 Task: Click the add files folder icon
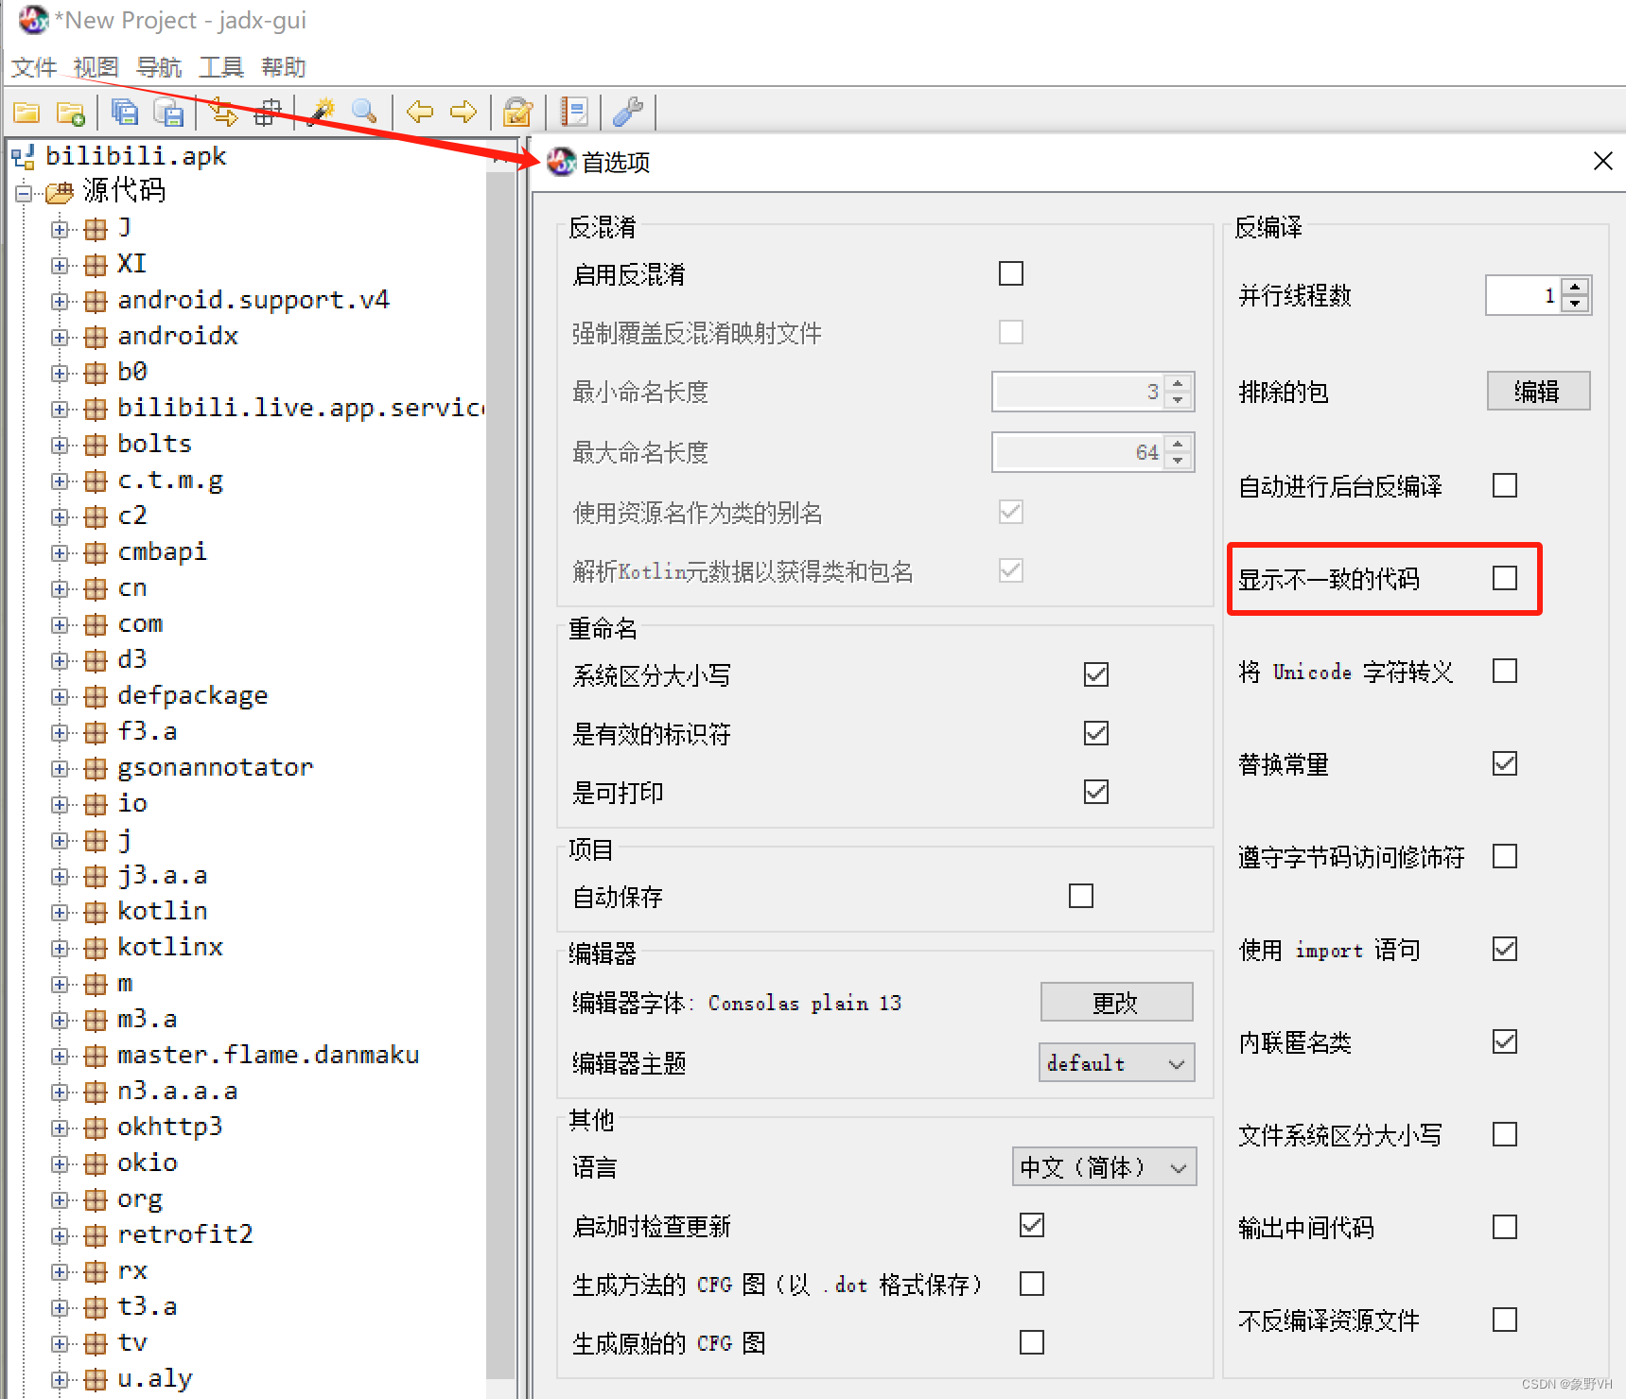point(71,113)
